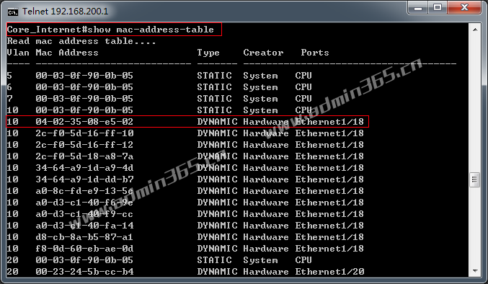Viewport: 488px width, 284px height.
Task: Click Ethernet1/18 in the 04-02-35-08-e5-02 row
Action: tap(329, 122)
